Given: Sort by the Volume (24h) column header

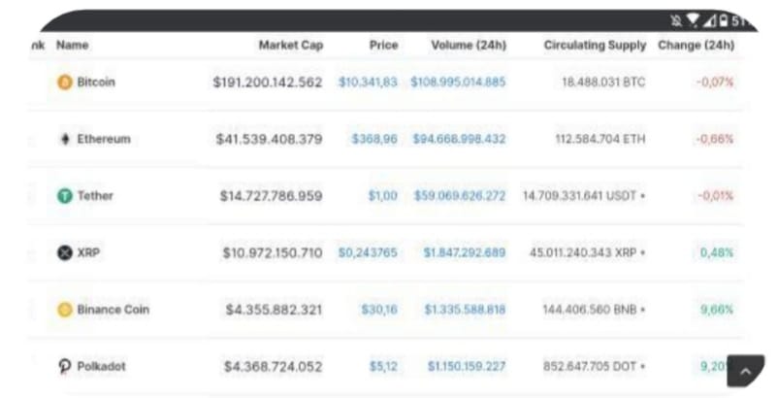Looking at the screenshot, I should click(x=469, y=46).
